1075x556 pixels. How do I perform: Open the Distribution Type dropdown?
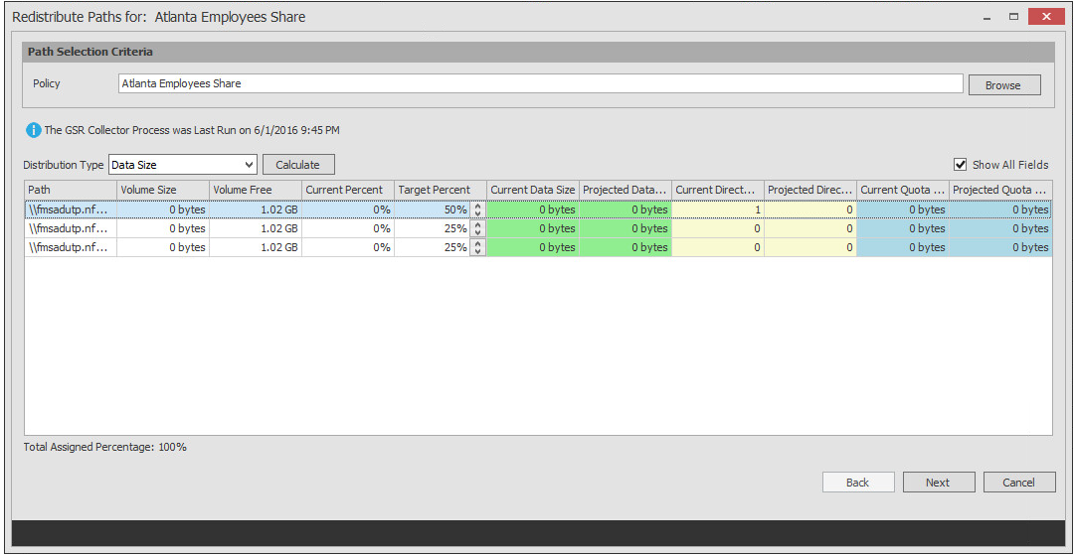point(182,165)
